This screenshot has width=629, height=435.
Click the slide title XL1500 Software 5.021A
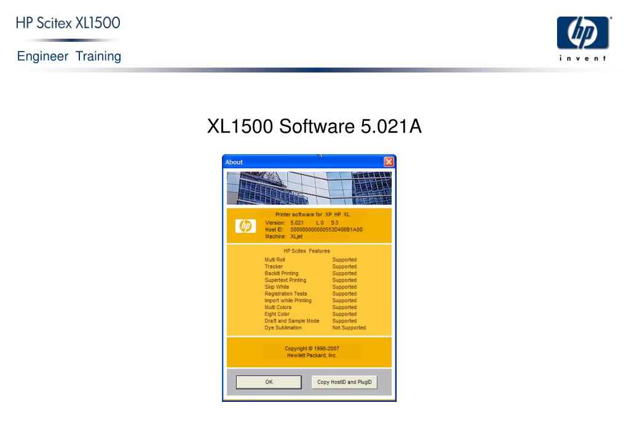coord(314,127)
